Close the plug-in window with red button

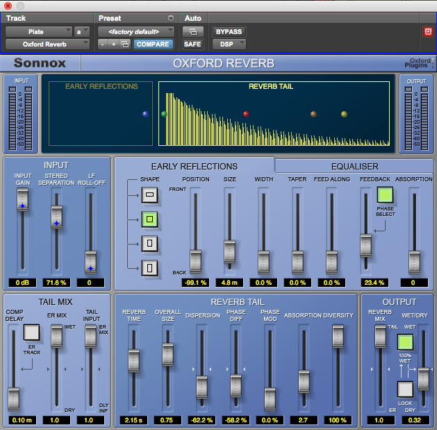pyautogui.click(x=8, y=6)
